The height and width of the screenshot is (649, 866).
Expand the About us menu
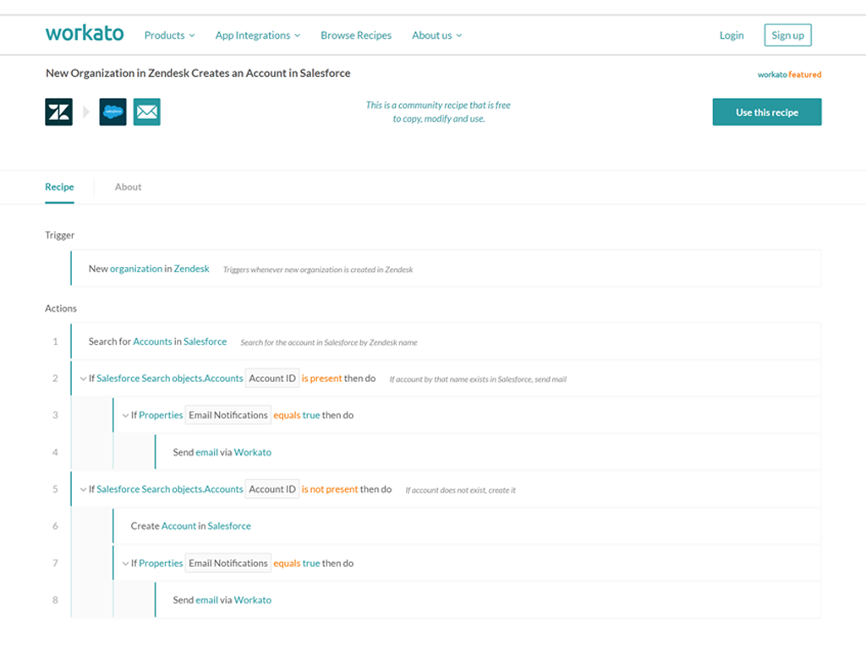[436, 35]
